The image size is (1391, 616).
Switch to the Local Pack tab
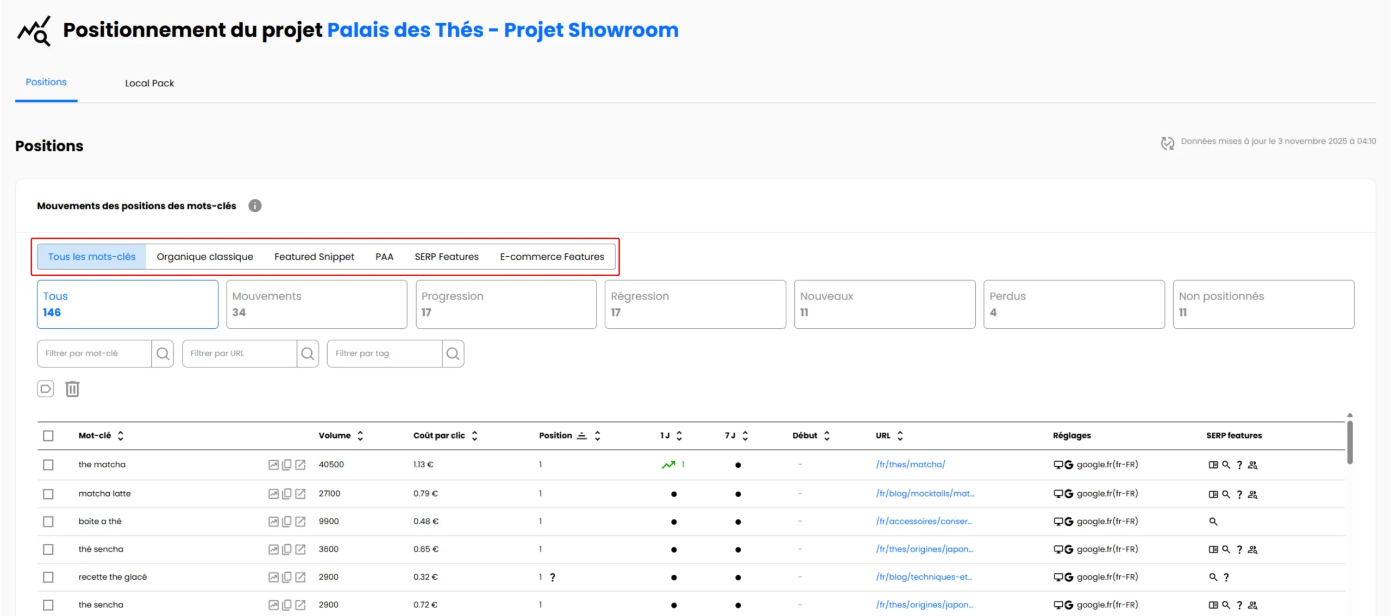tap(149, 83)
